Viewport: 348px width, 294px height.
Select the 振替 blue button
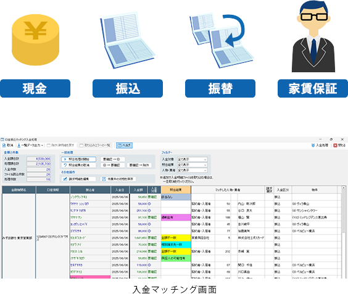[x=220, y=88]
